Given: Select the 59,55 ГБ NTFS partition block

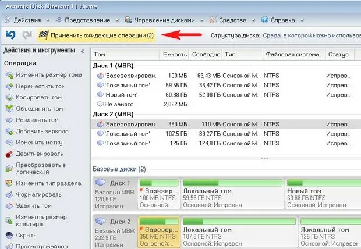Looking at the screenshot, I should coord(232,194).
